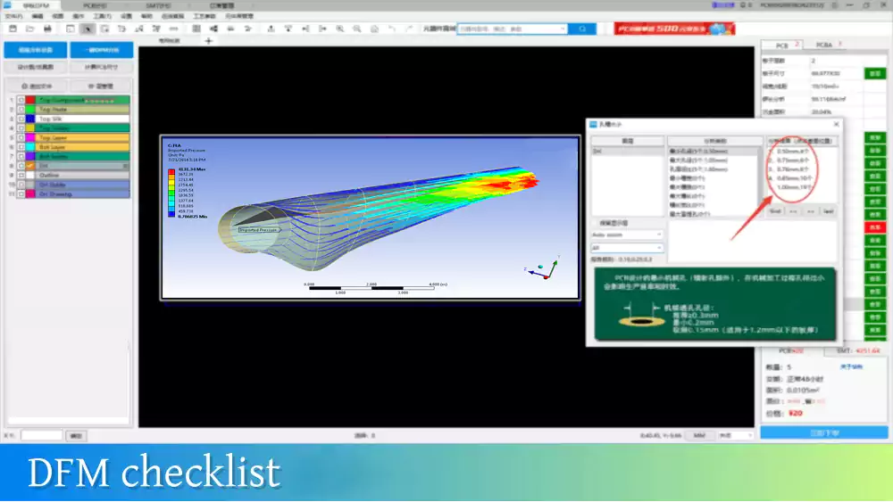Viewport: 893px width, 502px height.
Task: Click the zoom in magnifier icon
Action: click(340, 29)
